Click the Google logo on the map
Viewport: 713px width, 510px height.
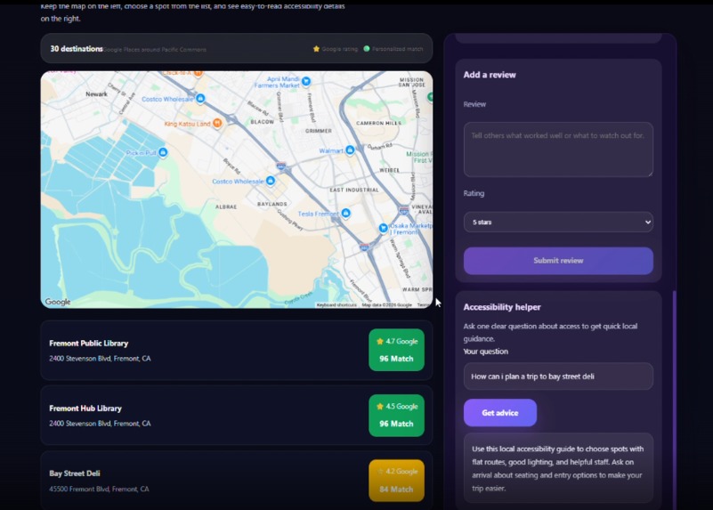click(58, 302)
